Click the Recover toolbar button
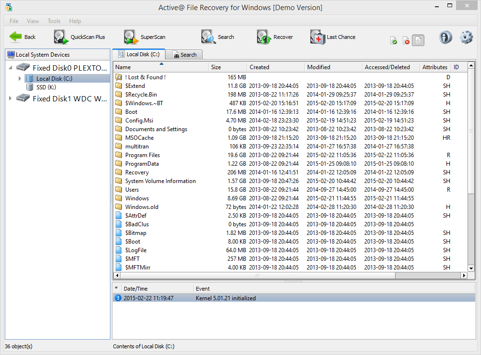 [x=275, y=37]
